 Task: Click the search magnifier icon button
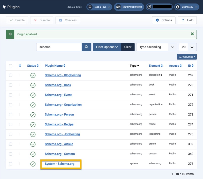tap(86, 47)
